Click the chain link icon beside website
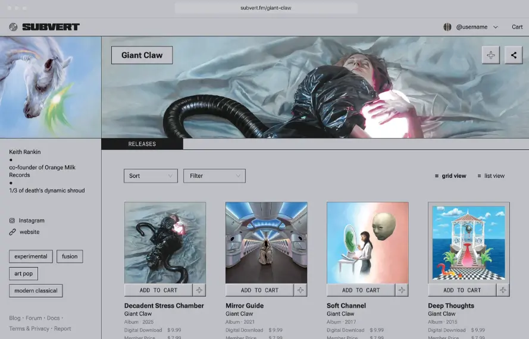The width and height of the screenshot is (529, 339). (12, 232)
